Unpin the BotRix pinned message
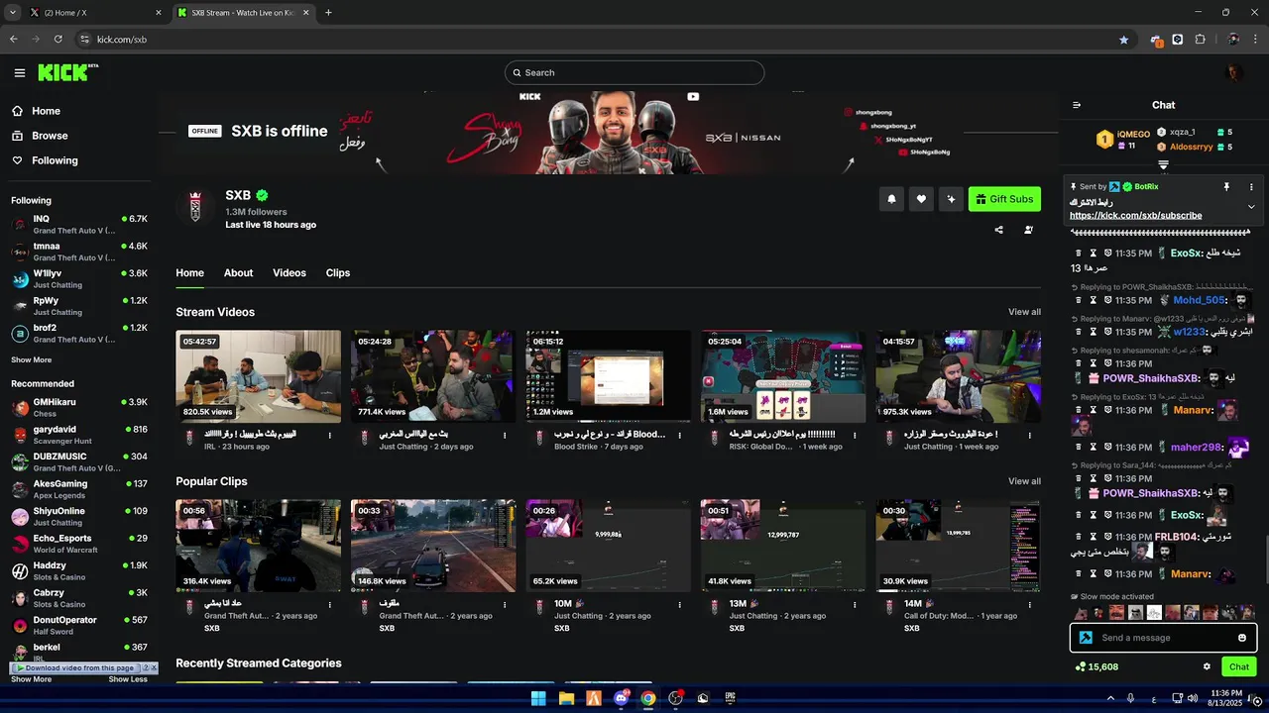 1226,186
